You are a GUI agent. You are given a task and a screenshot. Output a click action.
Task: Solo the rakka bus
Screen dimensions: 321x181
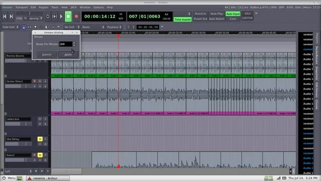pyautogui.click(x=46, y=119)
